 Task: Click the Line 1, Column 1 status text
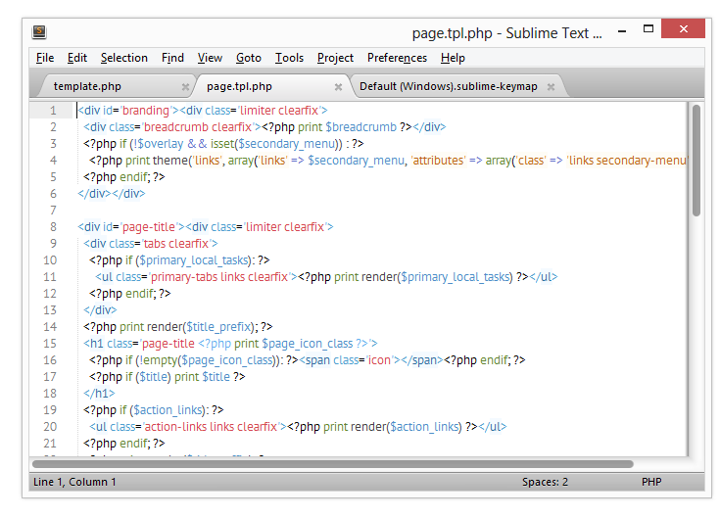tap(74, 482)
